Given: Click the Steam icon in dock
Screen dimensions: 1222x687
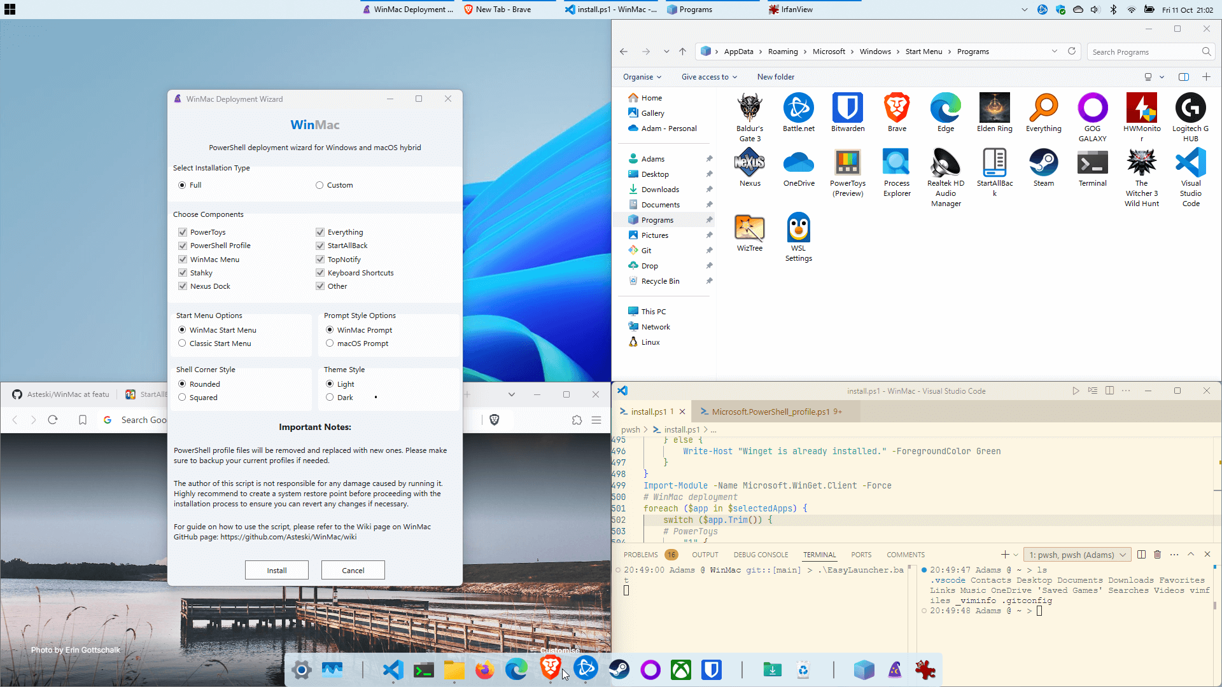Looking at the screenshot, I should point(619,669).
